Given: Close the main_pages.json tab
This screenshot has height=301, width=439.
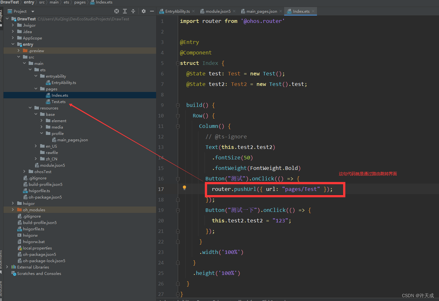Looking at the screenshot, I should click(x=281, y=11).
